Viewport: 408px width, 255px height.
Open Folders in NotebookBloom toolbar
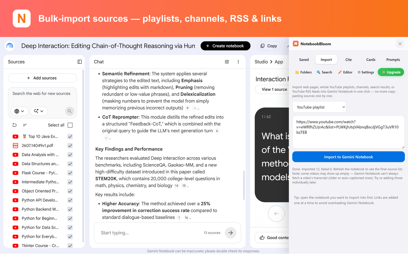click(303, 72)
